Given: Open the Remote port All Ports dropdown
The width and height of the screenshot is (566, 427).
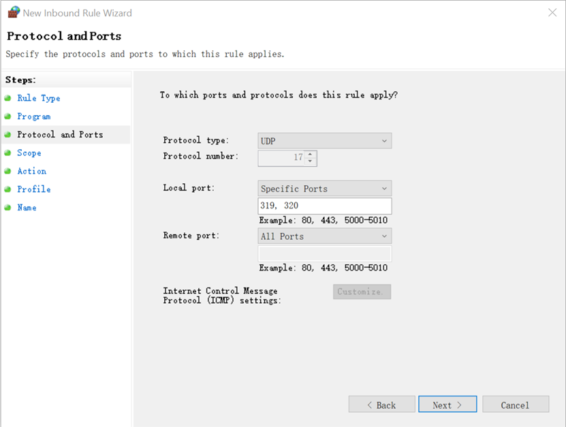Looking at the screenshot, I should coord(324,236).
